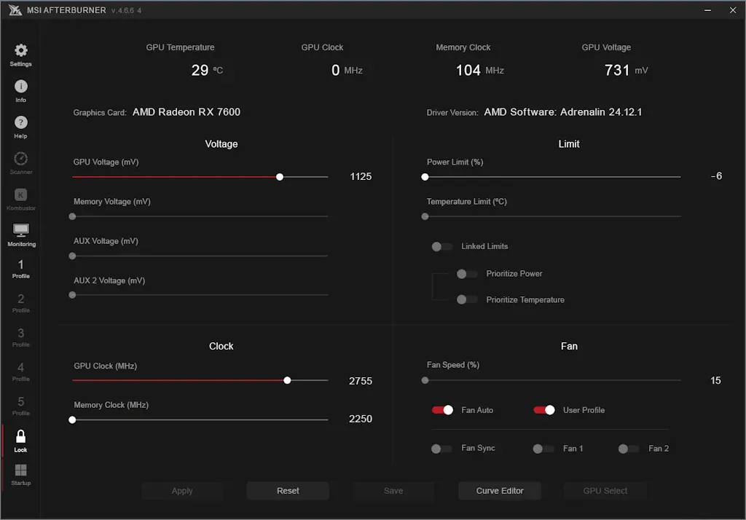The image size is (746, 520).
Task: Load Profile 2 from sidebar
Action: coord(21,302)
